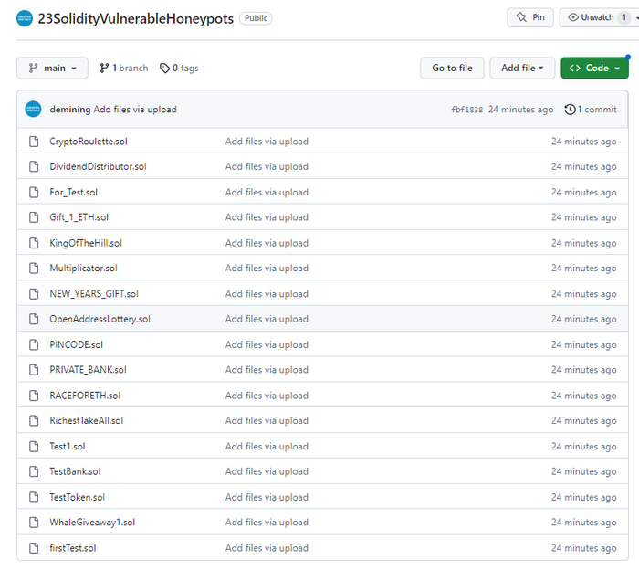Click the file icon next to PRIVATE_BANK.sol
The image size is (639, 570).
[x=34, y=370]
